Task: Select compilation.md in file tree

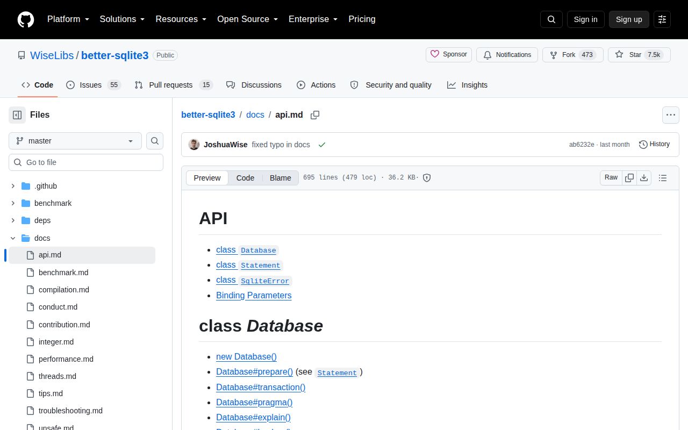Action: pos(64,290)
